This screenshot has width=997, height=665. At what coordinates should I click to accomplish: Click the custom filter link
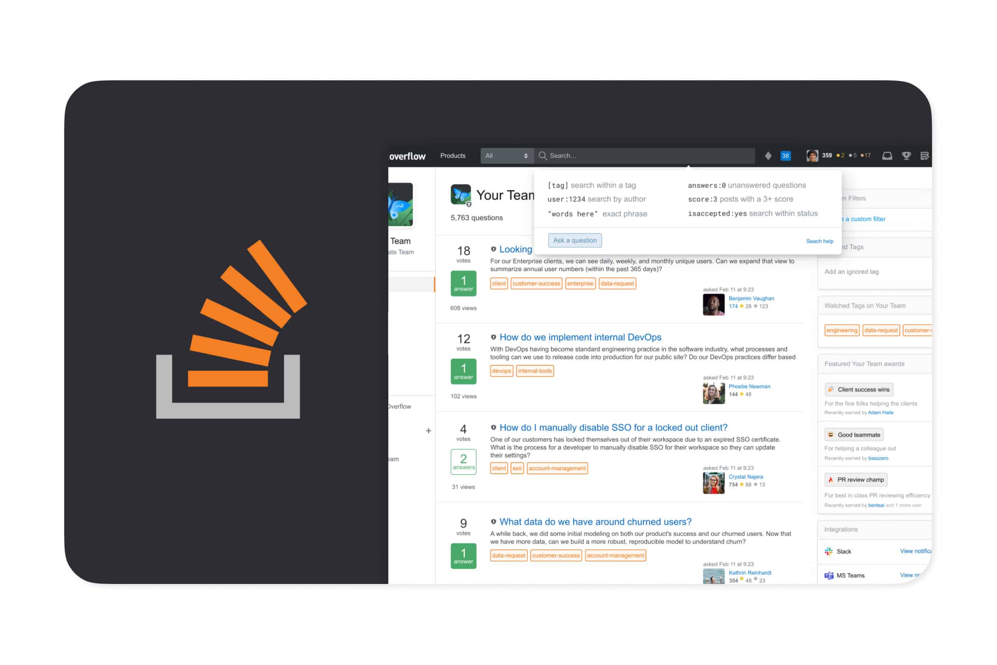(863, 219)
